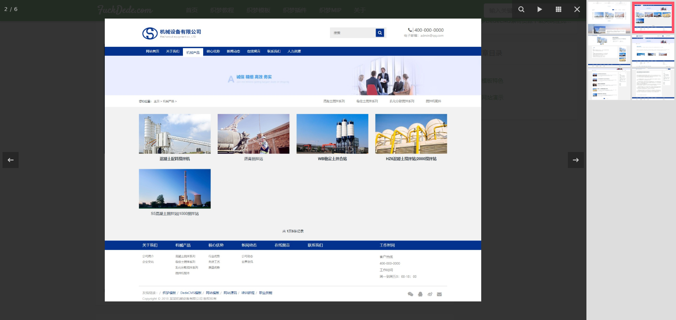The width and height of the screenshot is (676, 320).
Task: Open the 织梦插件 menu item
Action: (x=294, y=10)
